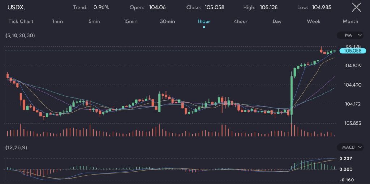Select the active 1hour timeframe tab
The width and height of the screenshot is (370, 184).
tap(204, 21)
